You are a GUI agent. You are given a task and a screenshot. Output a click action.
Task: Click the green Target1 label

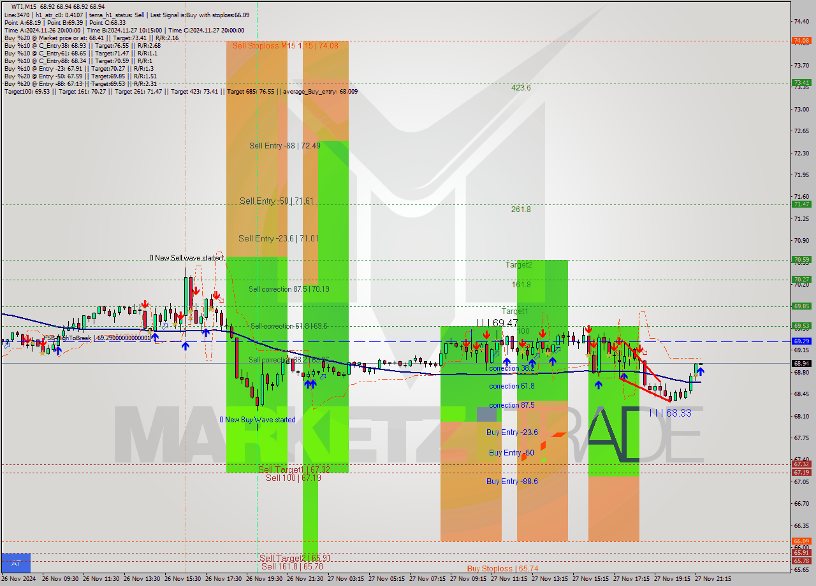click(x=514, y=311)
